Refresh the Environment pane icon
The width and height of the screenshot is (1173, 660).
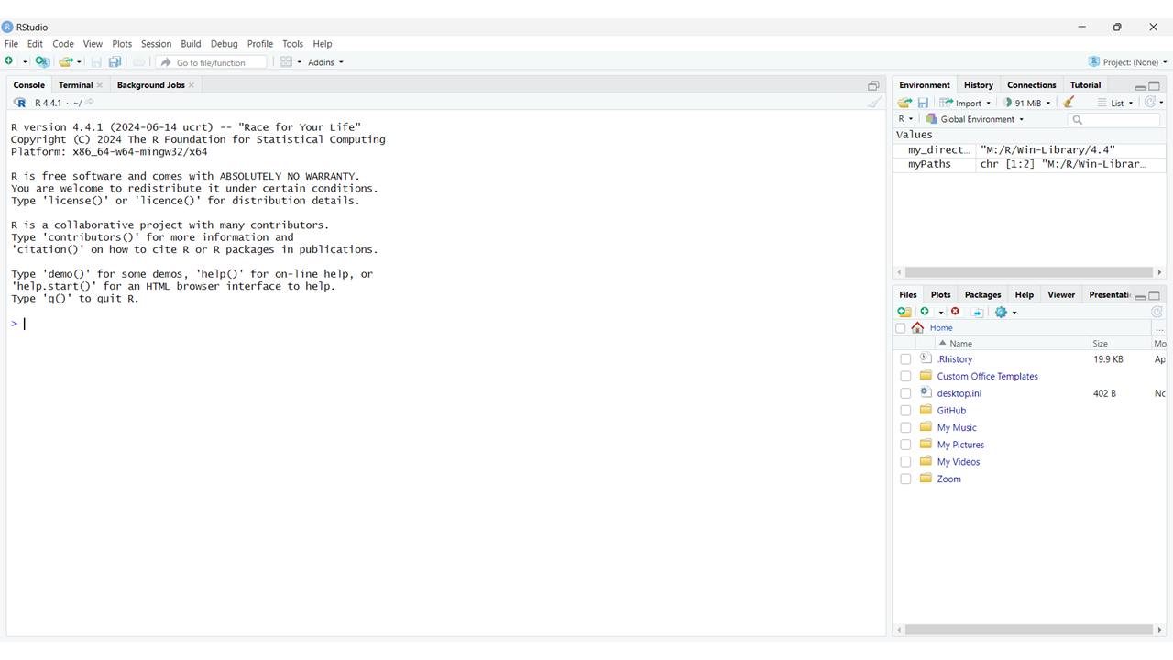tap(1151, 103)
